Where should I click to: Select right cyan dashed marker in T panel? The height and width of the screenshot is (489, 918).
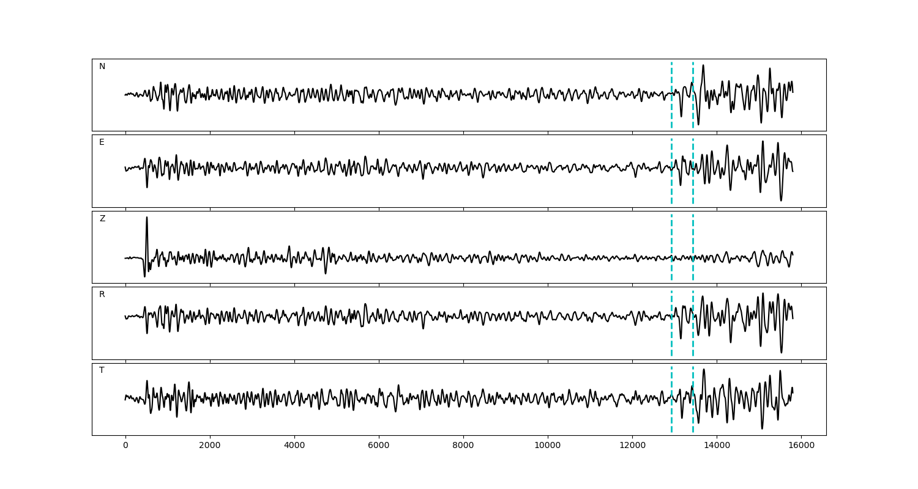693,416
